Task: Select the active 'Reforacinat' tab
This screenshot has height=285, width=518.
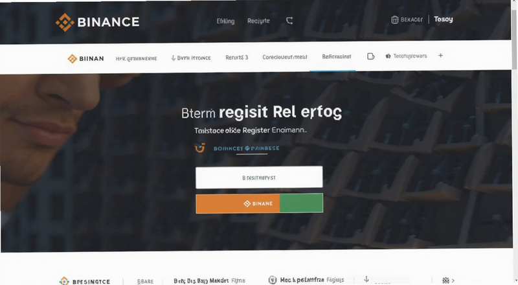Action: (x=336, y=56)
